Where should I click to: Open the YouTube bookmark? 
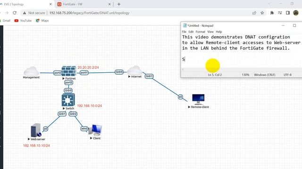23,21
